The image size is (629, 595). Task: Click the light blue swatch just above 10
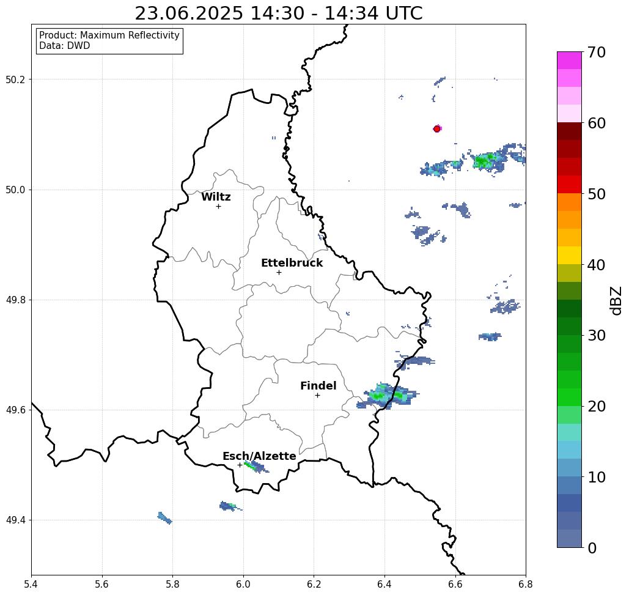[x=569, y=468]
